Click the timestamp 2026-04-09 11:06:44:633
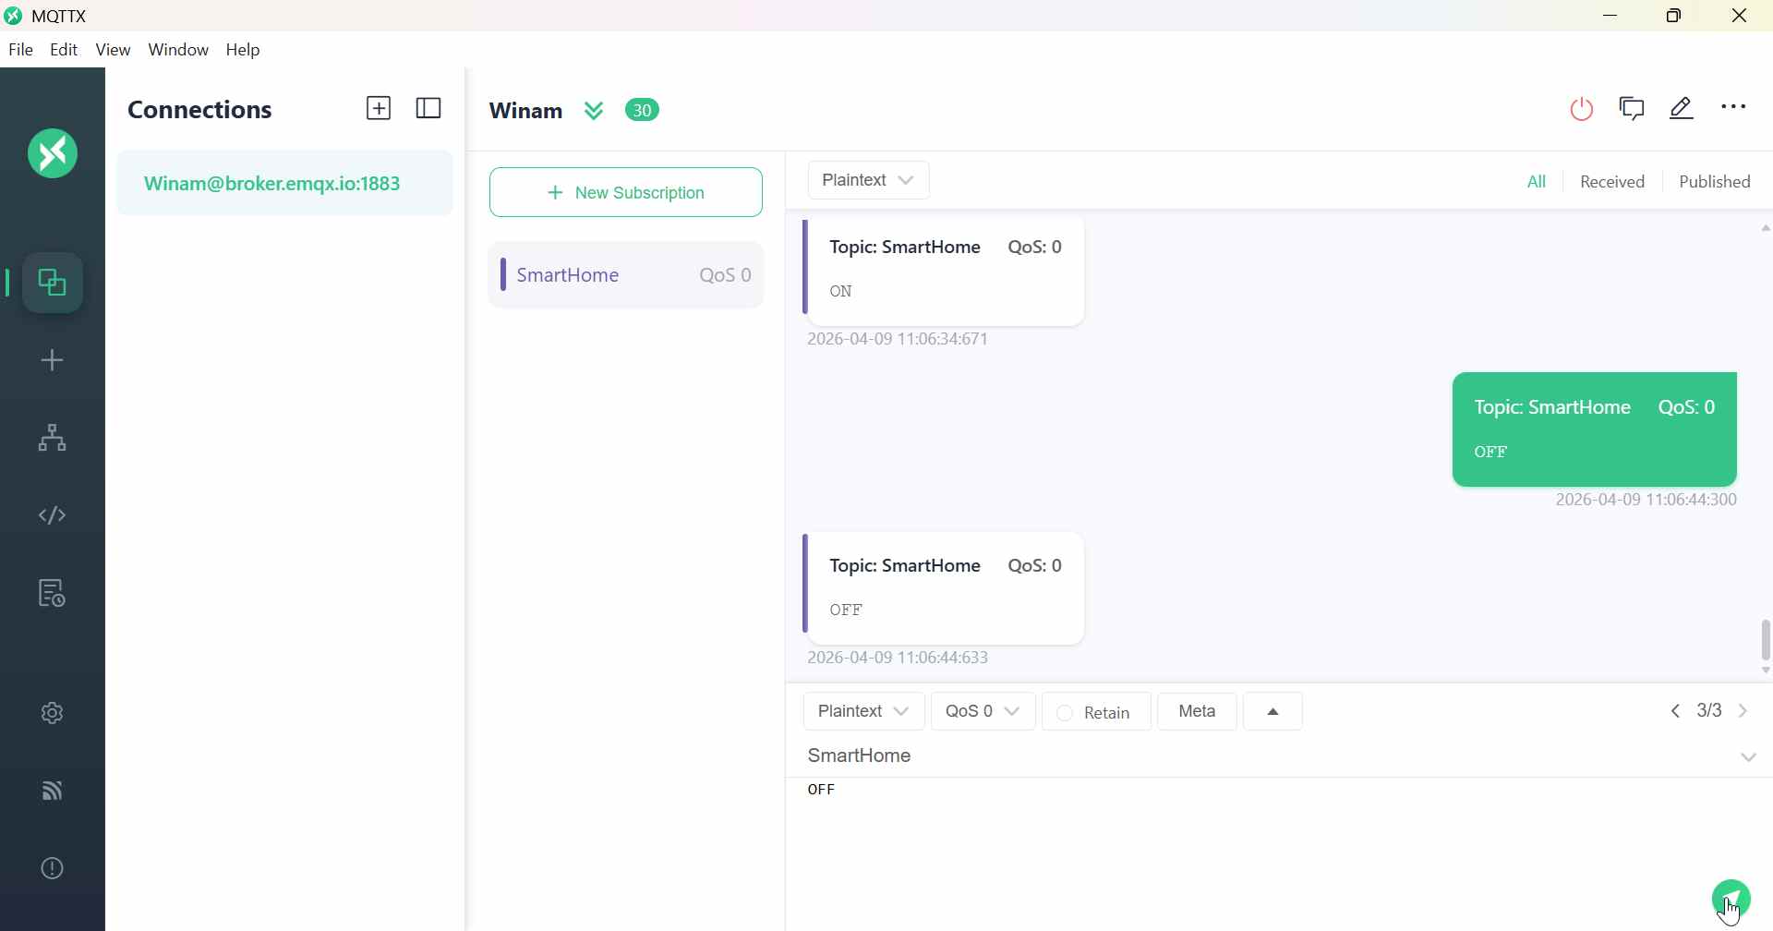This screenshot has height=931, width=1773. (898, 659)
